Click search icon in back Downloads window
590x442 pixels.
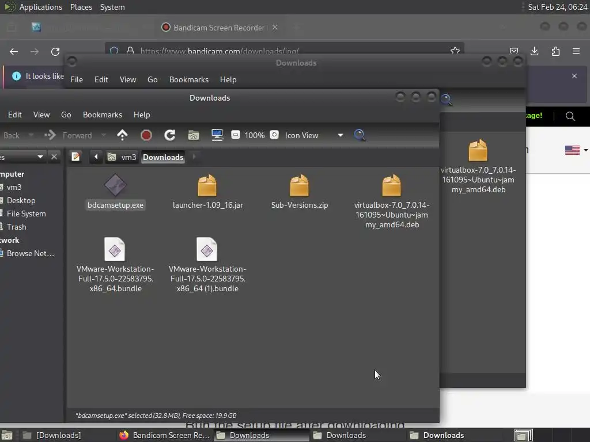[446, 100]
